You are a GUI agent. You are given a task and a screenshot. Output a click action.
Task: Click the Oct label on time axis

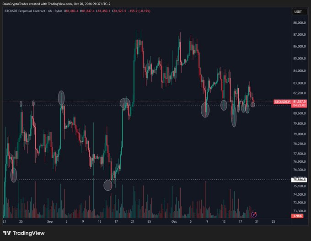click(x=174, y=221)
